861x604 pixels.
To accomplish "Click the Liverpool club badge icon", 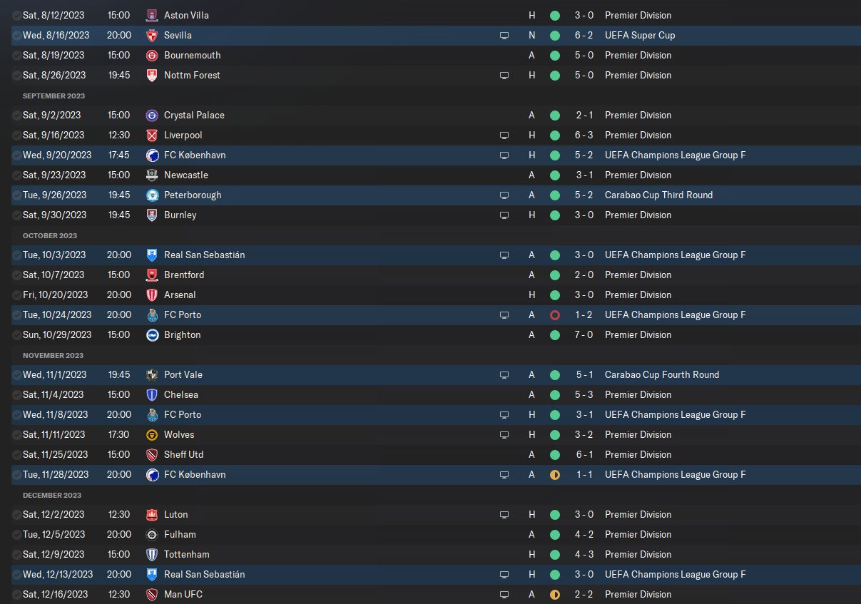I will tap(151, 135).
